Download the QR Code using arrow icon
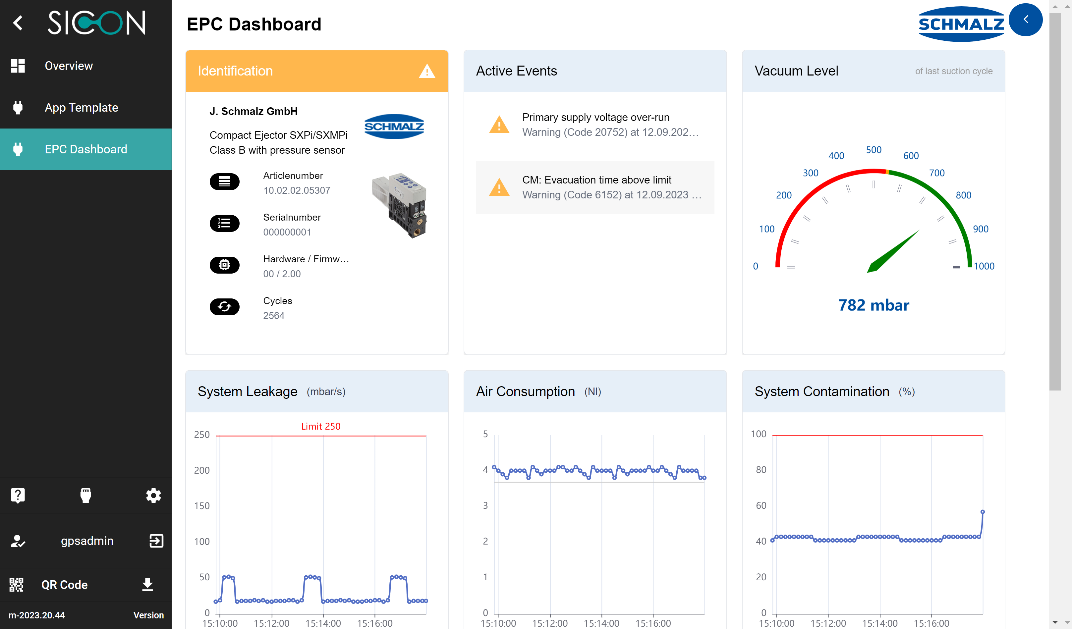Viewport: 1072px width, 629px height. point(147,584)
